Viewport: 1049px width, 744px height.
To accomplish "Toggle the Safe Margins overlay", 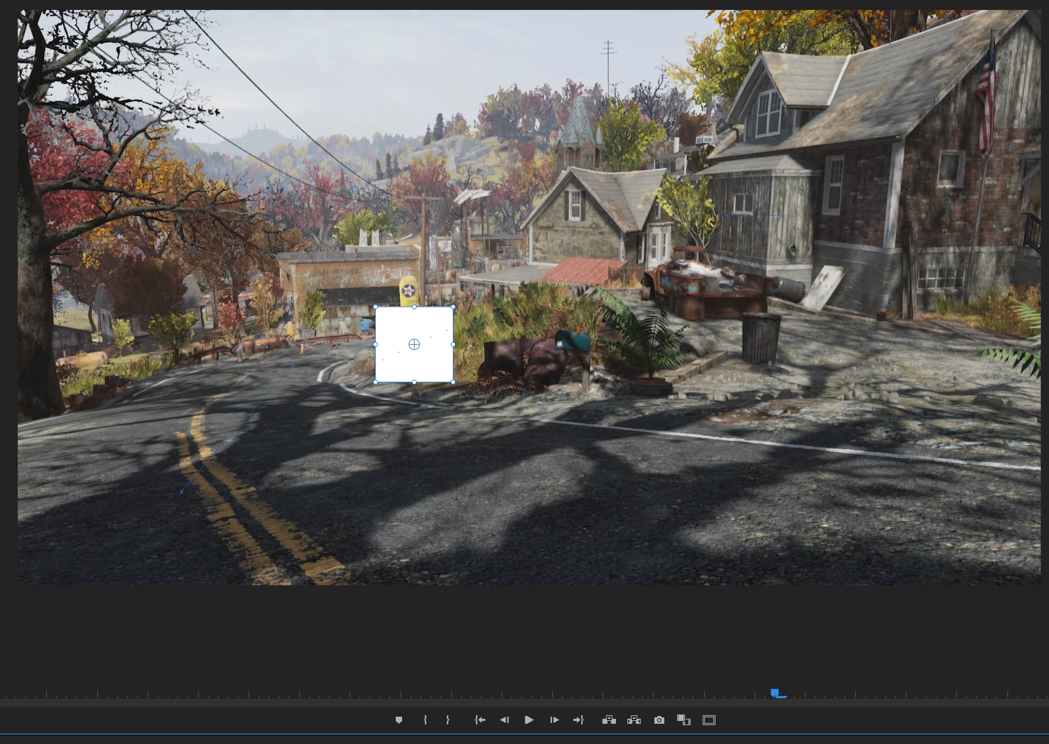I will tap(708, 720).
